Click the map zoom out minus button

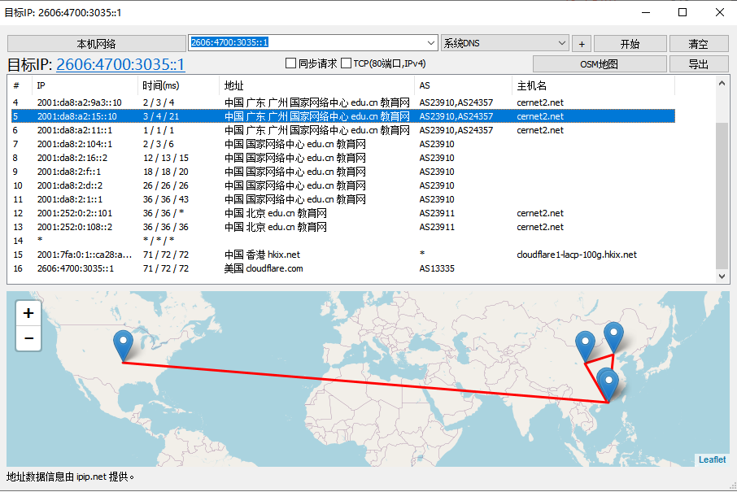pyautogui.click(x=28, y=338)
